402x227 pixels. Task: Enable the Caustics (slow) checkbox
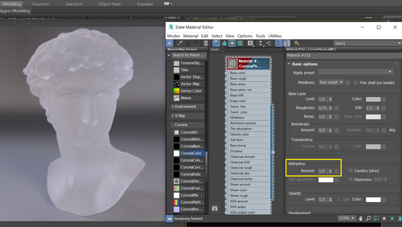[351, 171]
